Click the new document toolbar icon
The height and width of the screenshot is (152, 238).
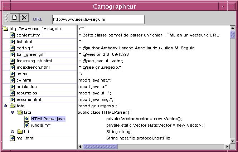tap(15, 18)
